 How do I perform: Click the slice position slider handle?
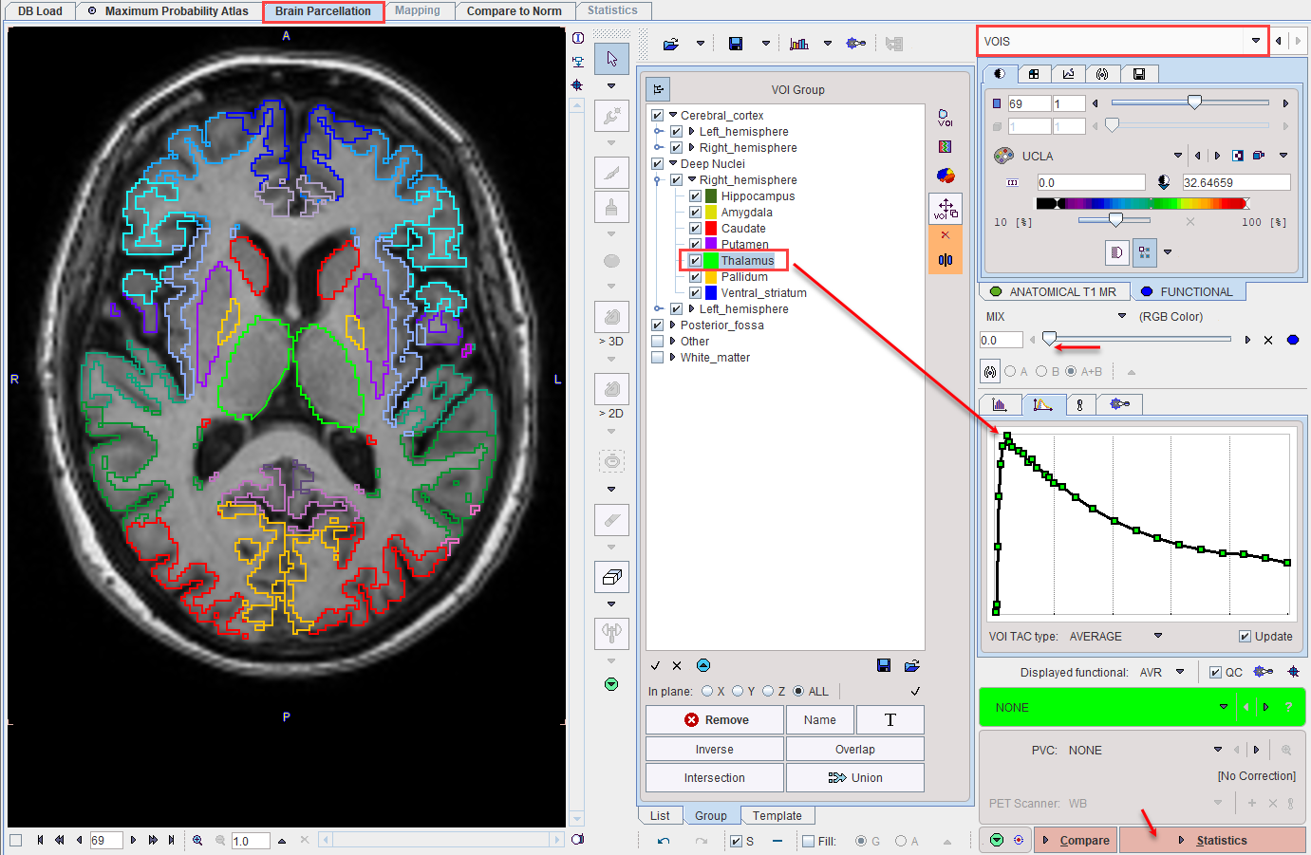click(x=1195, y=102)
